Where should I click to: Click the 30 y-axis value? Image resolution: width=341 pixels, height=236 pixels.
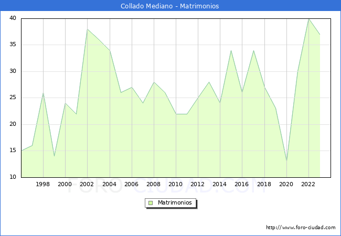tap(13, 71)
